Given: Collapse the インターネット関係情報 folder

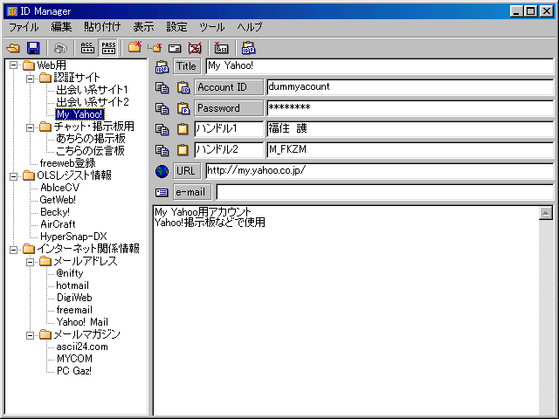Looking at the screenshot, I should click(14, 250).
